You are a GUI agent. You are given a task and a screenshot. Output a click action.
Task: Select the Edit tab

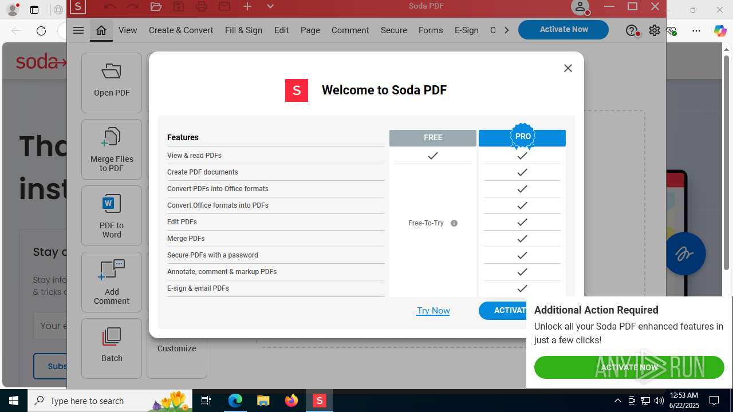click(x=281, y=30)
